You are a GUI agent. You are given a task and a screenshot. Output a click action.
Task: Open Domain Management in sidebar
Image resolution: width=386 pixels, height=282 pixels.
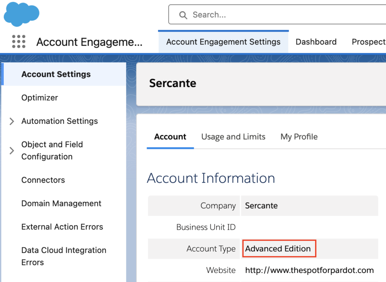coord(61,203)
